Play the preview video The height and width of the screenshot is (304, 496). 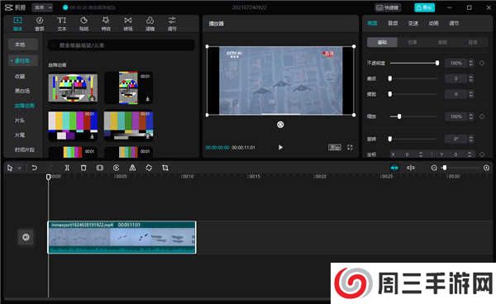tap(280, 148)
